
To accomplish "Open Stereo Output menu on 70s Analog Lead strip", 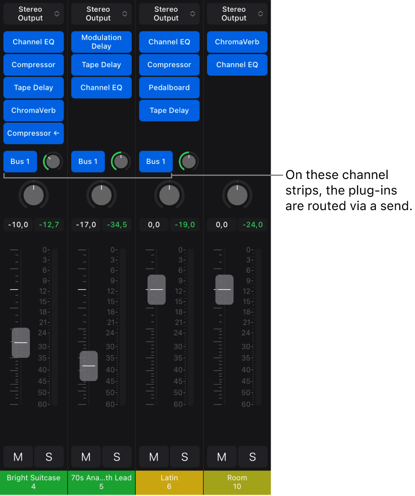I will click(101, 14).
